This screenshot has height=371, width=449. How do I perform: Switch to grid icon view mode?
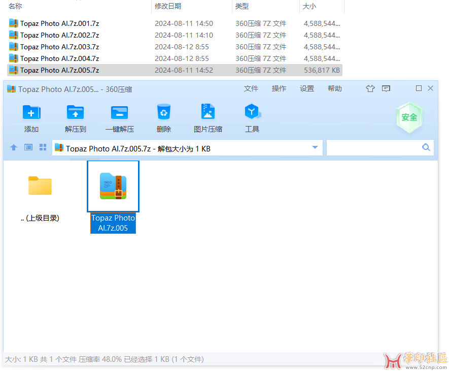[x=43, y=147]
